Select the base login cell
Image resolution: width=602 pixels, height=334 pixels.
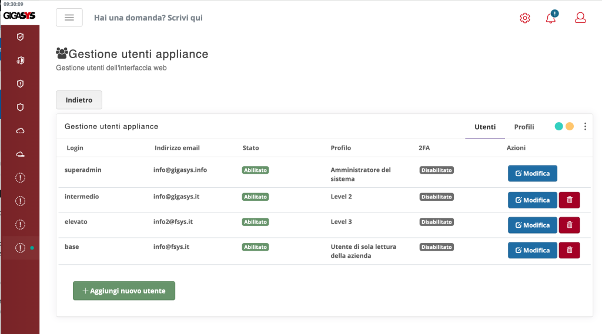[72, 247]
